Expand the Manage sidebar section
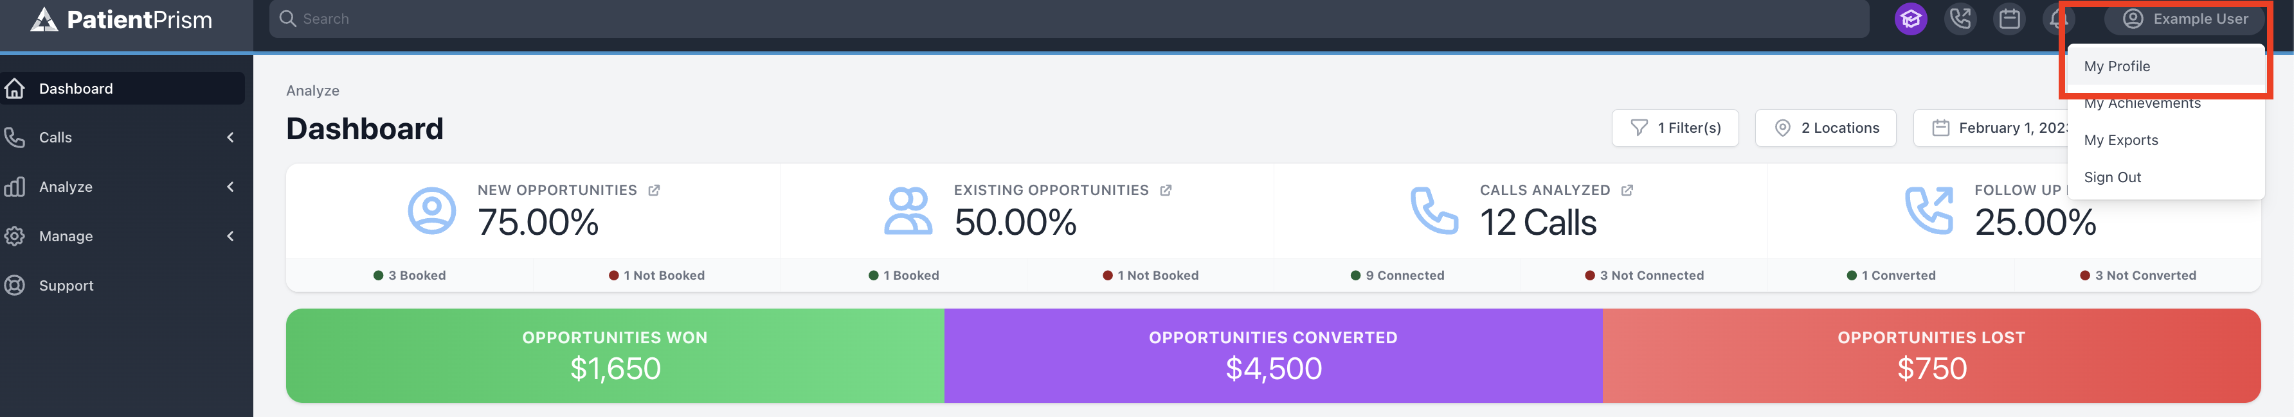The image size is (2294, 417). point(123,235)
